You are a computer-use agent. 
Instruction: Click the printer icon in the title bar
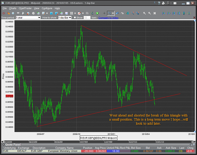coord(163,3)
